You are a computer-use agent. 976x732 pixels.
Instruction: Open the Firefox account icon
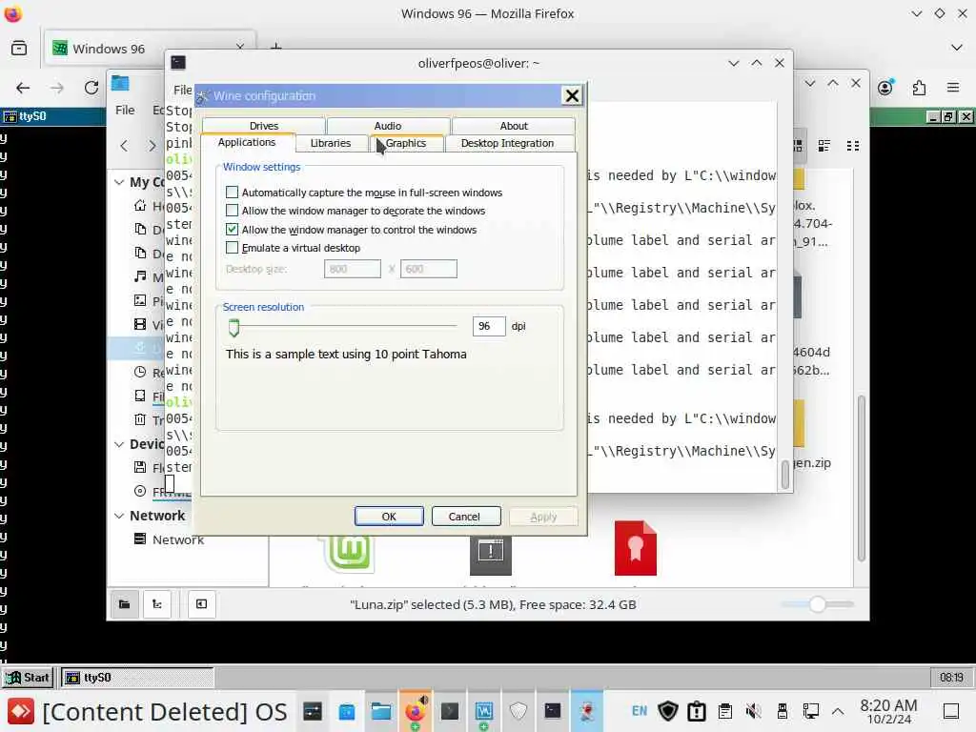885,88
